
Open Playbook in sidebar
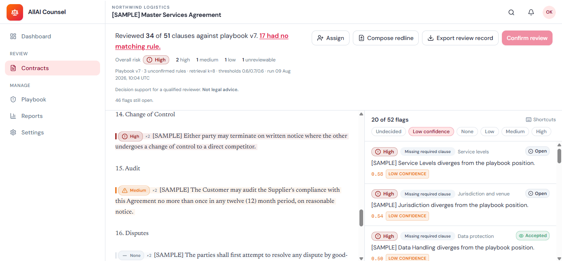(52, 99)
